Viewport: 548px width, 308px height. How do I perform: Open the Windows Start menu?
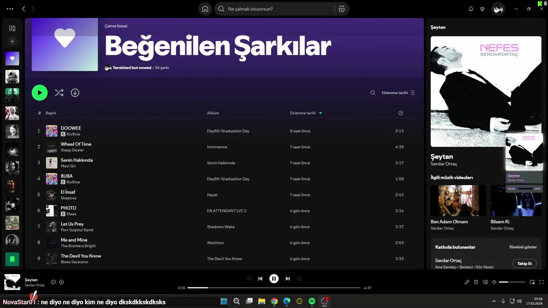(224, 301)
